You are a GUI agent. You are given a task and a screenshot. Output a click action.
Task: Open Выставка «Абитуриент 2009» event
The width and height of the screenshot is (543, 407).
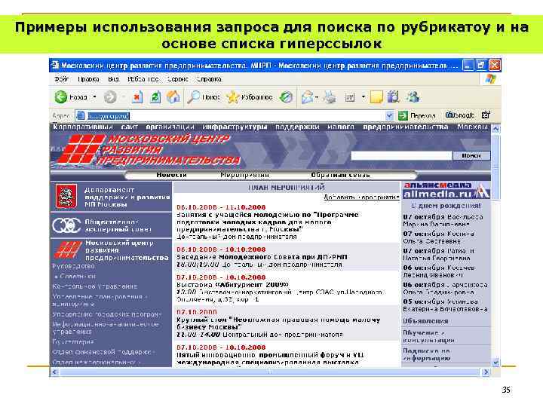coord(232,284)
